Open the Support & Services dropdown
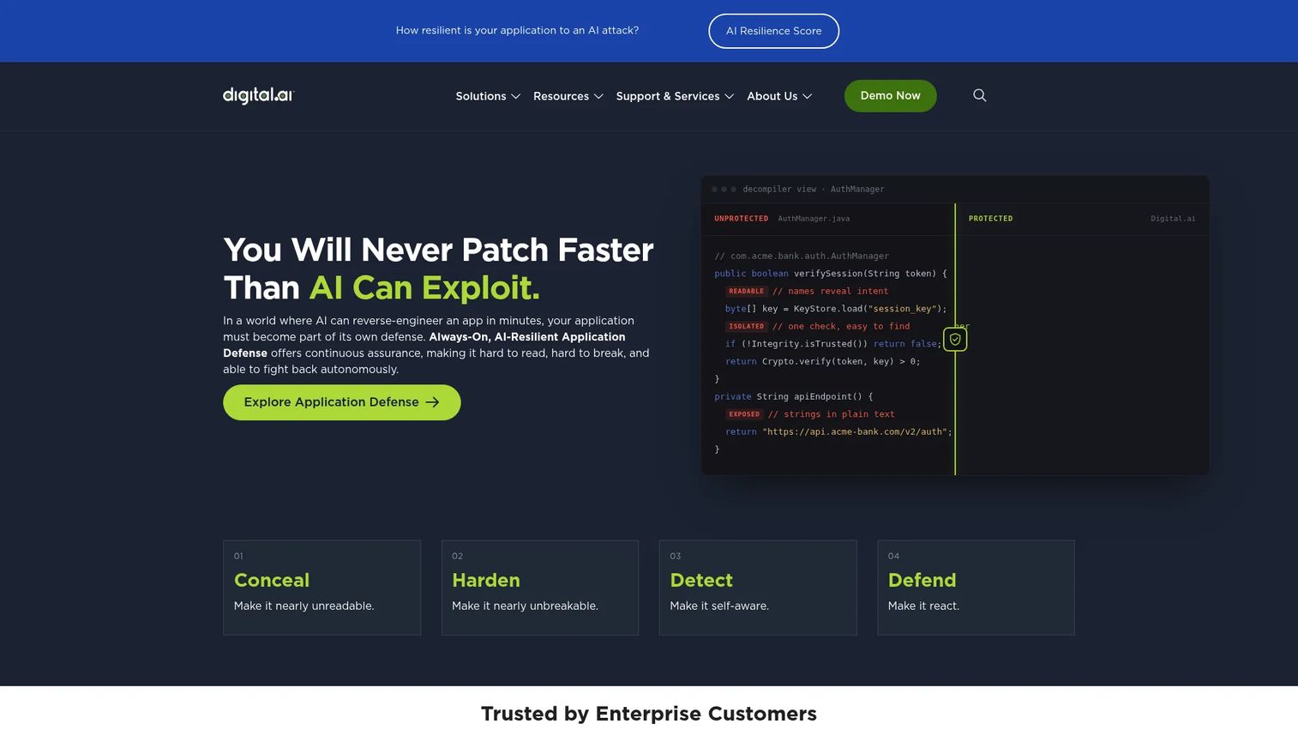 click(x=675, y=96)
